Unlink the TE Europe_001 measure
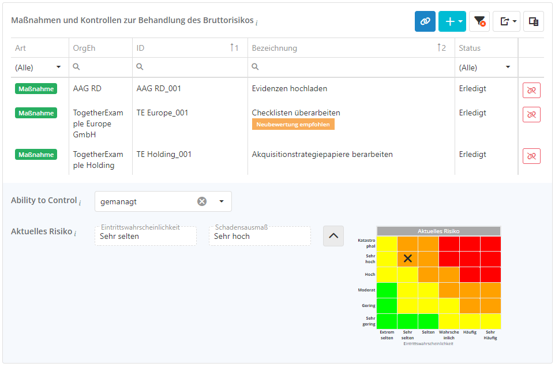The width and height of the screenshot is (555, 367). point(531,114)
